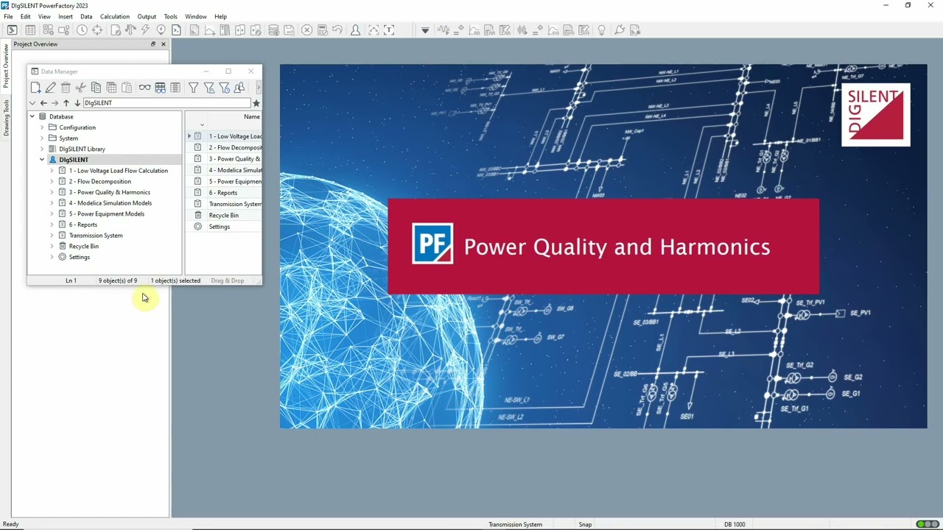
Task: Go up one level with the up arrow
Action: (x=66, y=103)
